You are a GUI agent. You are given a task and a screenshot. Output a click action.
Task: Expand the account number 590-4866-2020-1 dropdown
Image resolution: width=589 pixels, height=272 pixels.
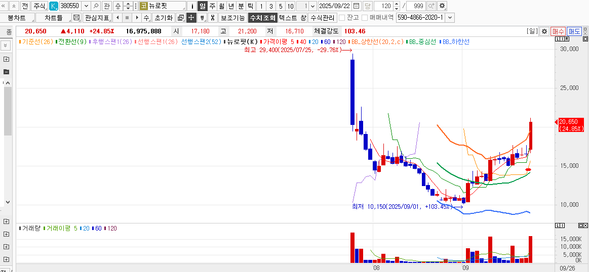450,18
